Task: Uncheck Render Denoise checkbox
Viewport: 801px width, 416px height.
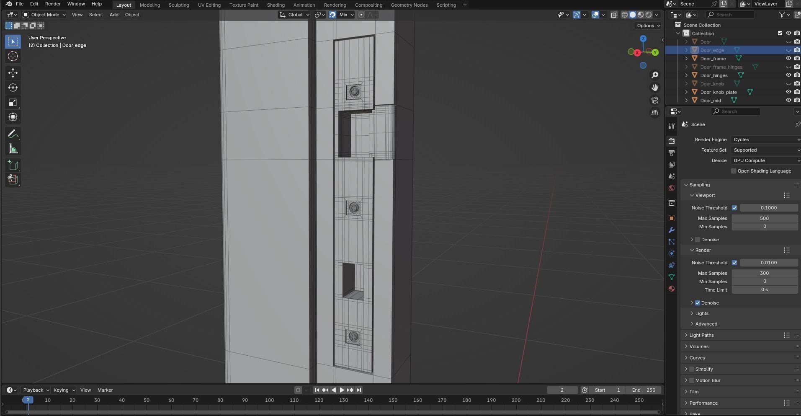Action: pos(698,303)
